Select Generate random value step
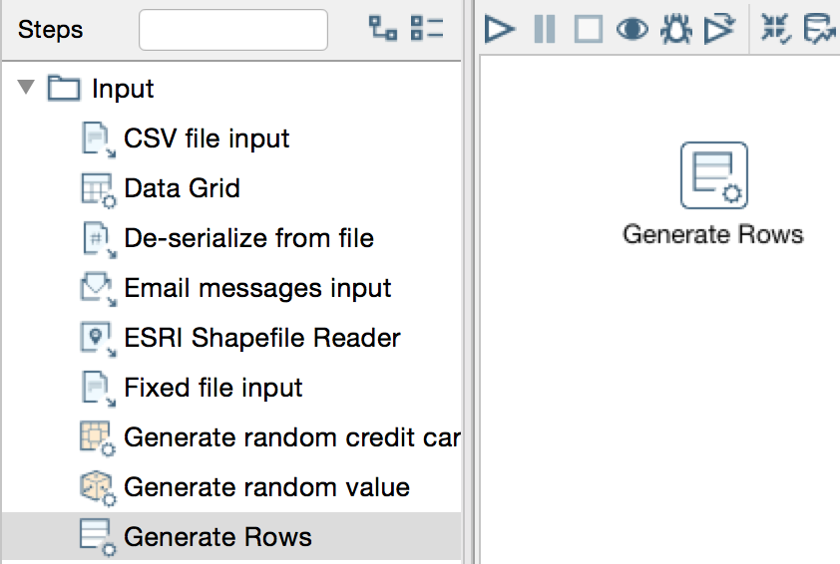Screen dimensions: 840x564 pyautogui.click(x=266, y=487)
